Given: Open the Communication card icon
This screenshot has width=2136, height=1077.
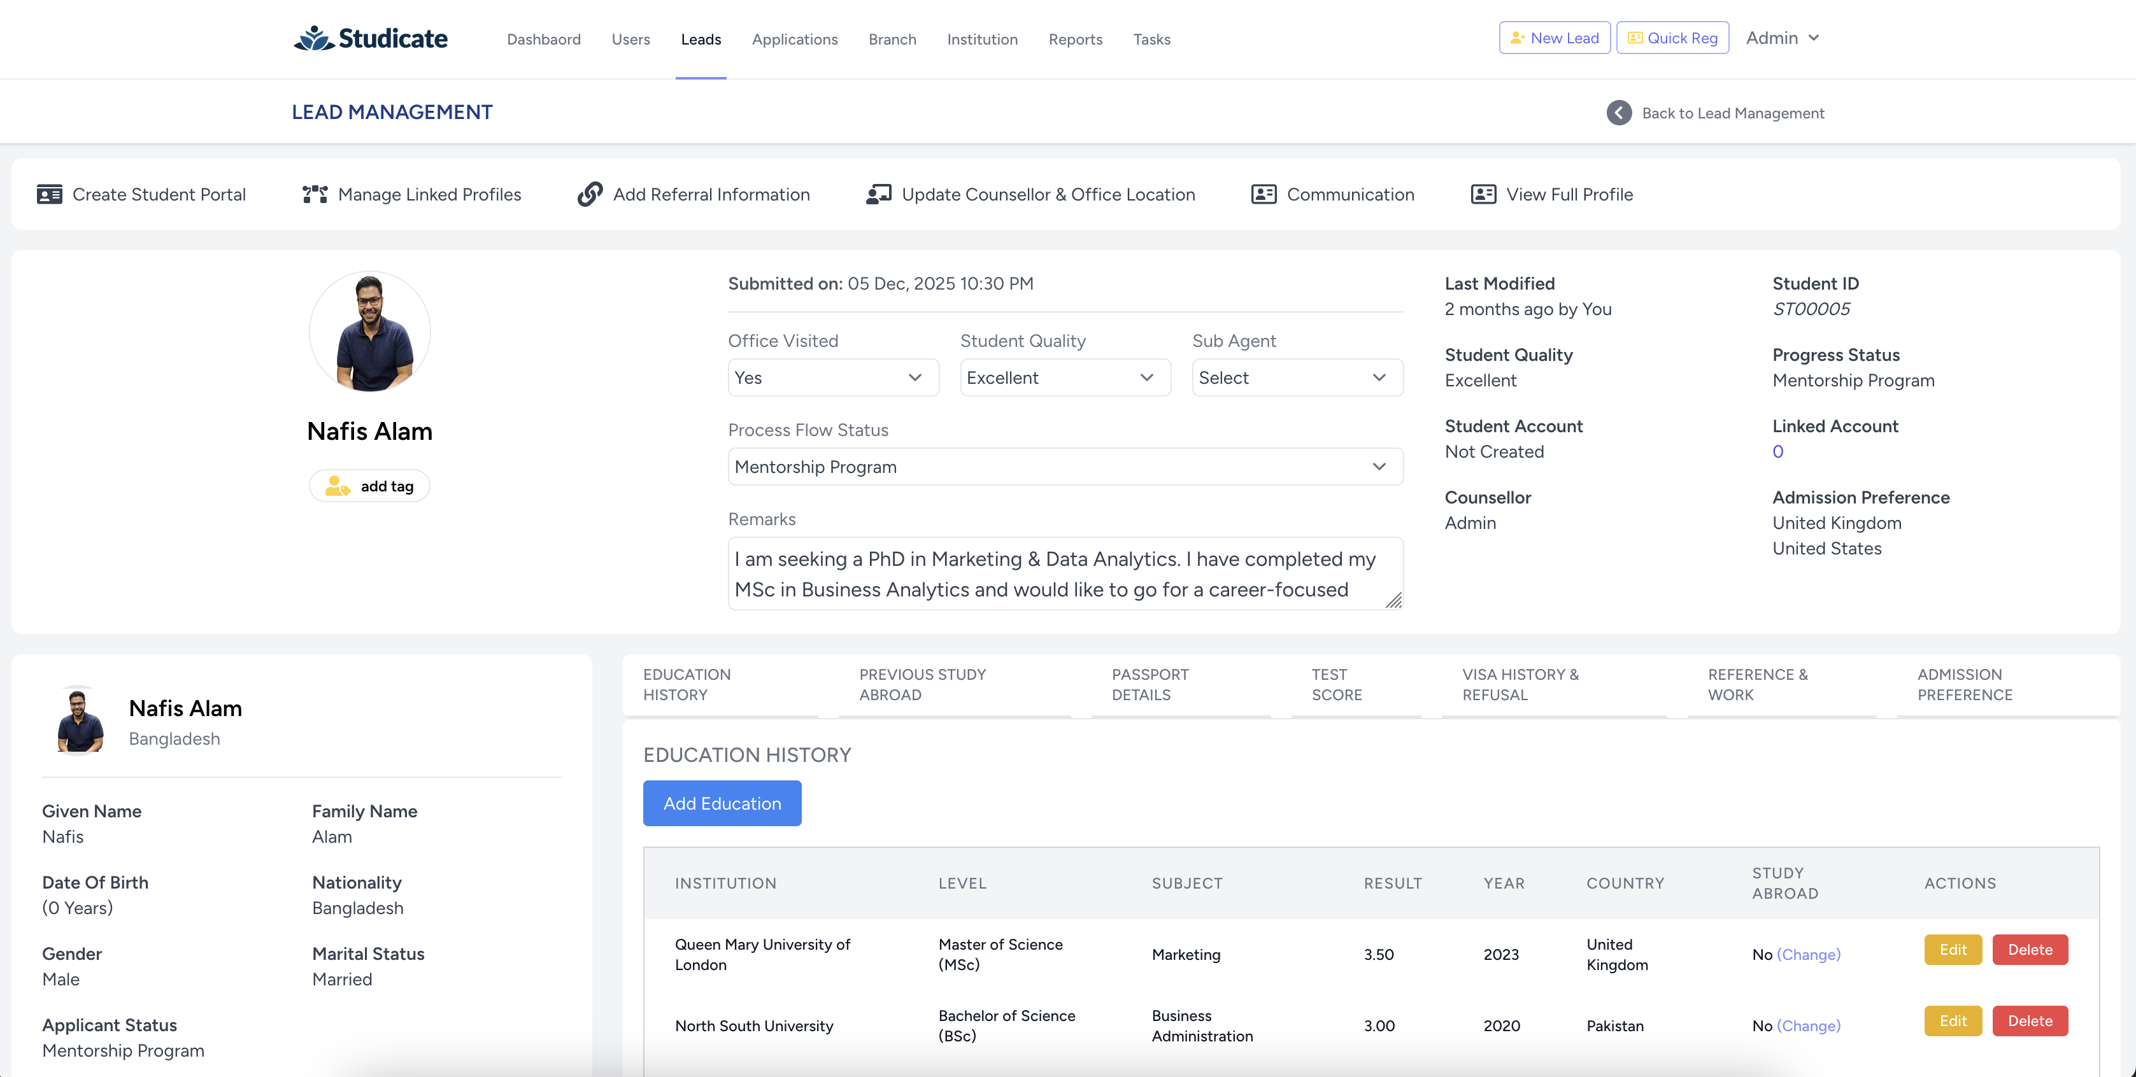Looking at the screenshot, I should click(x=1264, y=195).
